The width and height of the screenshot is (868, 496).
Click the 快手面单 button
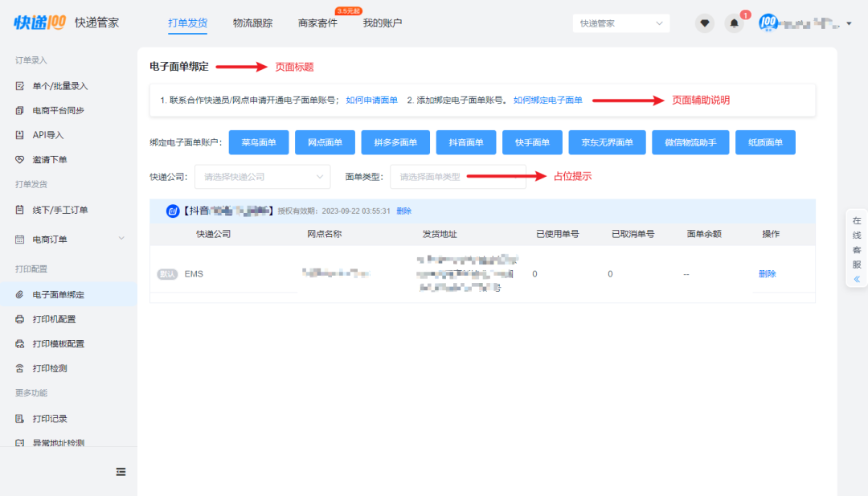pos(532,142)
